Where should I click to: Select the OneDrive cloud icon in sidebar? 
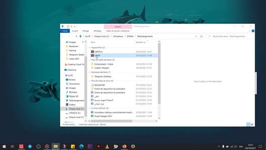pos(66,70)
